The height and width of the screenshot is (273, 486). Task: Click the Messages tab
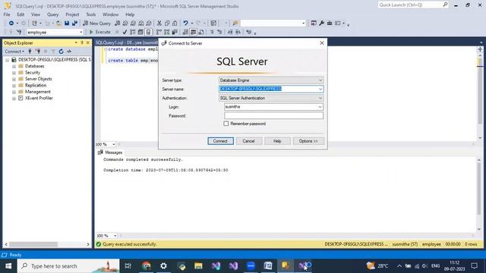pos(110,152)
